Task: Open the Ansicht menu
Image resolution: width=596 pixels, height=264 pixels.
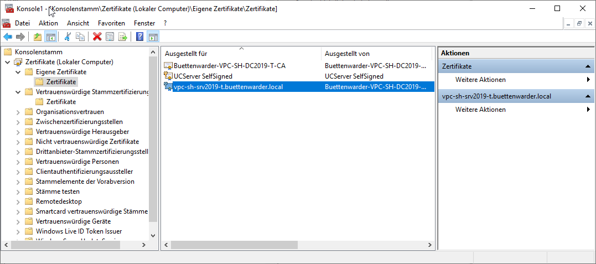Action: pos(78,23)
